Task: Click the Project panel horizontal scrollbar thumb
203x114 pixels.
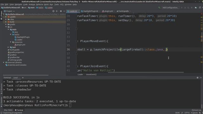Action: (26, 75)
